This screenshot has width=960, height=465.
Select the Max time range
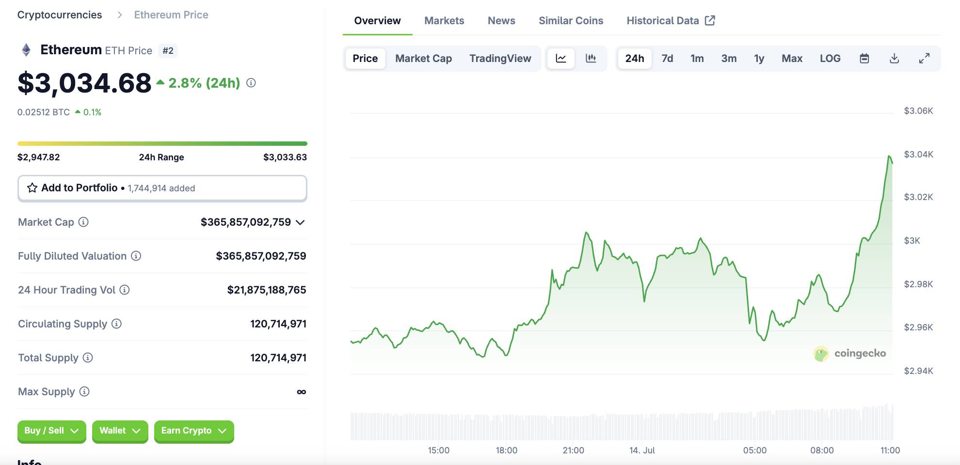pyautogui.click(x=792, y=59)
